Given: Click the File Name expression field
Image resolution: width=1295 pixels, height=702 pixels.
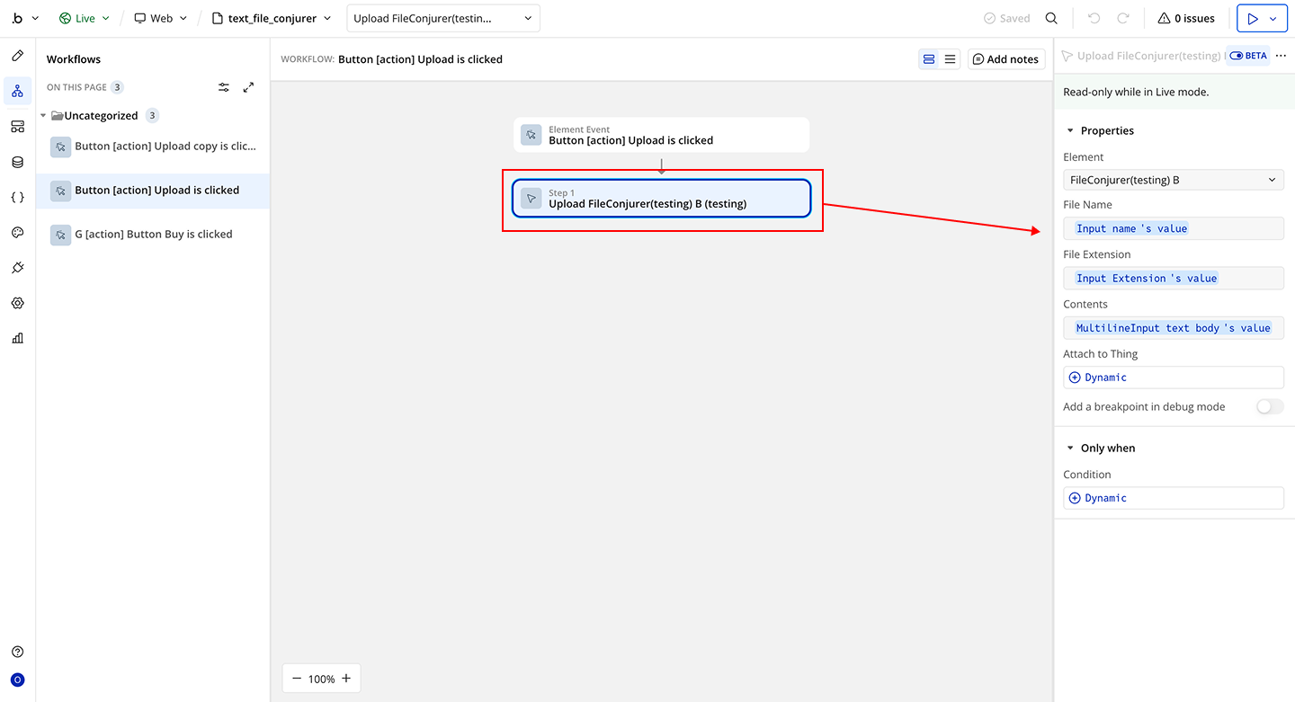Looking at the screenshot, I should [x=1174, y=228].
